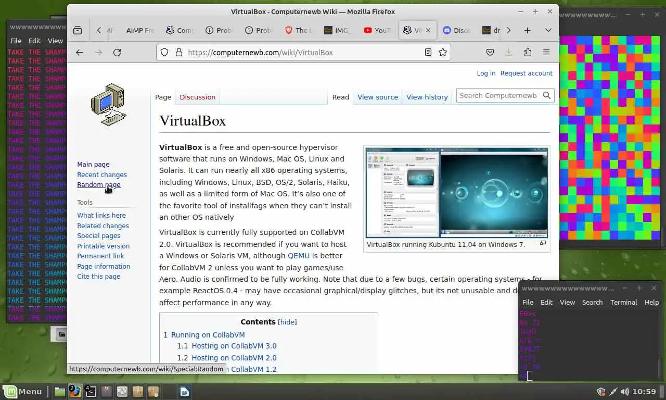Click the volume speaker icon in system tray

click(x=624, y=391)
